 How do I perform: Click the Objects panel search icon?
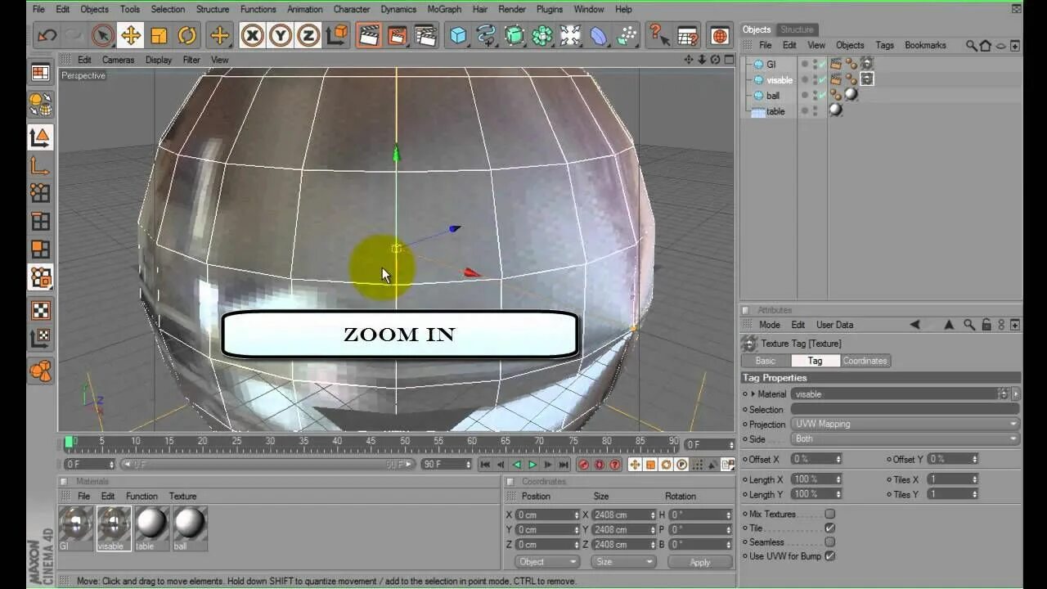pyautogui.click(x=971, y=46)
